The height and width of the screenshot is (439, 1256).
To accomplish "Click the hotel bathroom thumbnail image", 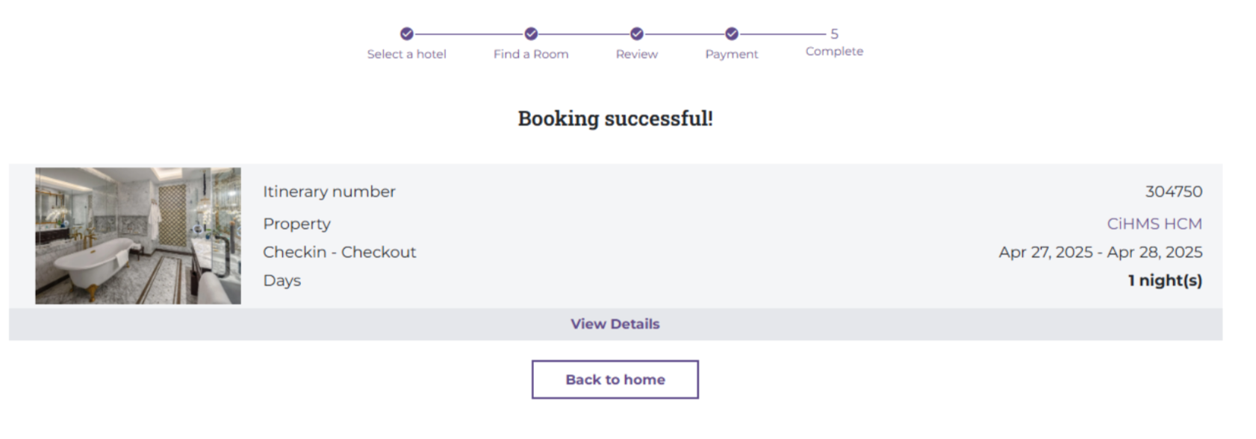I will pyautogui.click(x=138, y=236).
